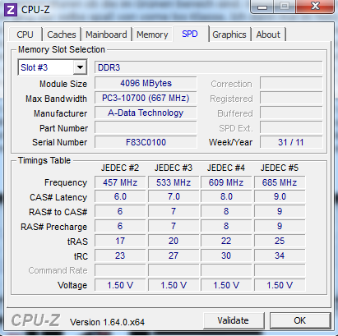
Task: Click the tRC value 27
Action: click(x=174, y=255)
